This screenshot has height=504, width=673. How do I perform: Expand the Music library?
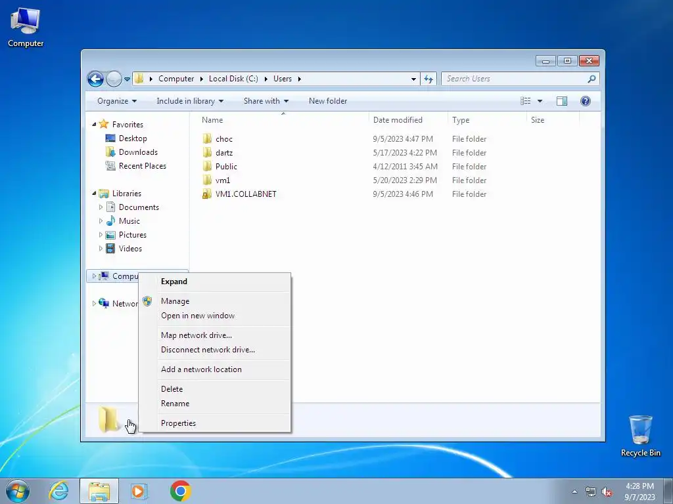(101, 221)
